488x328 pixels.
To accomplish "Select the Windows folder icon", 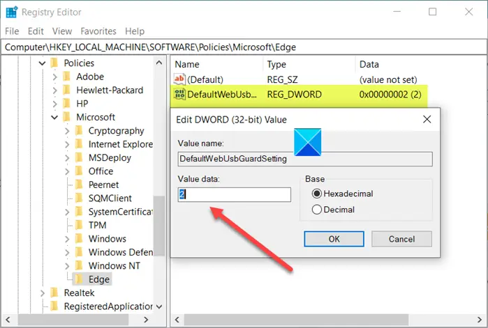I will point(79,239).
